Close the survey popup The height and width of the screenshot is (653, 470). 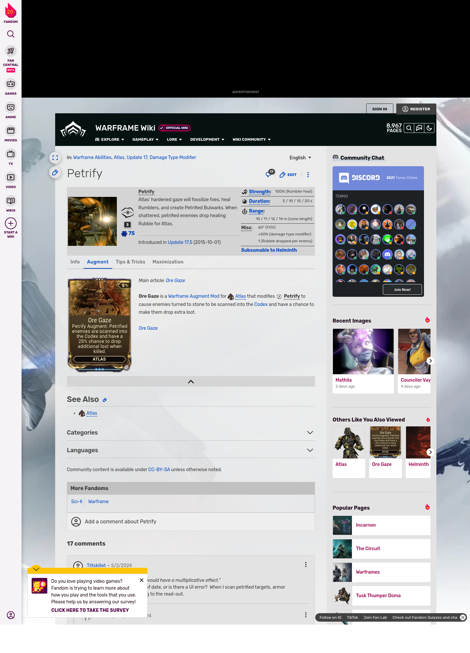coord(142,580)
